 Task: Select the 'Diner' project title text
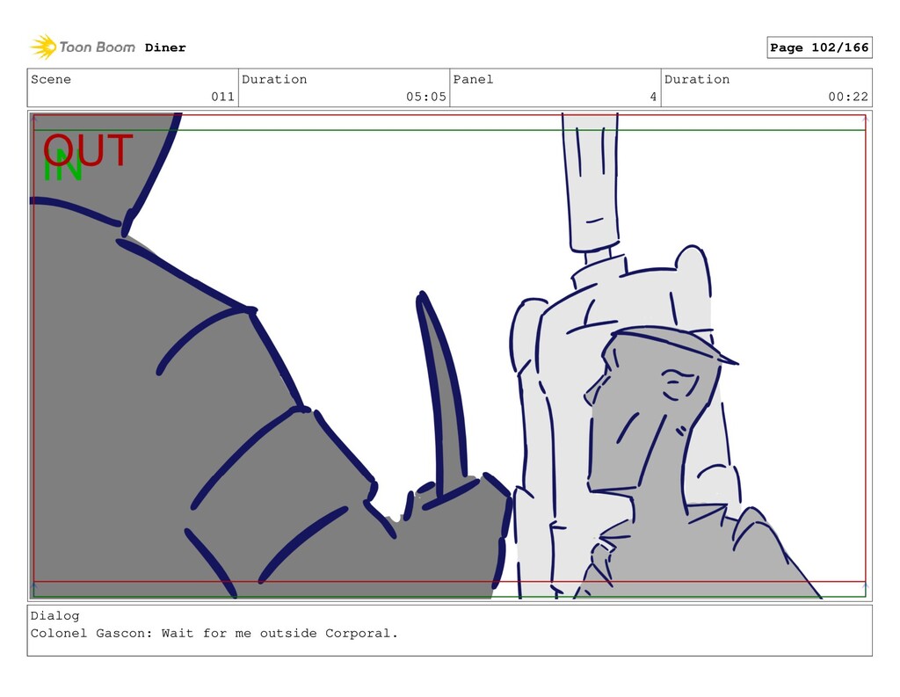(165, 47)
